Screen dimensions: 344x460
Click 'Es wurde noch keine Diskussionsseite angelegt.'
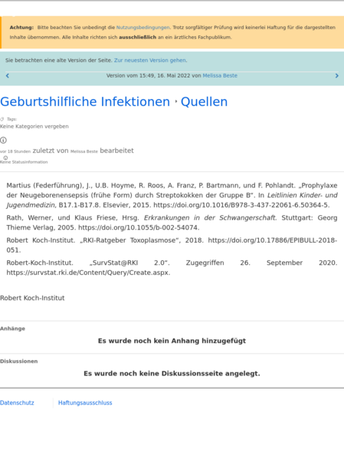coord(172,373)
